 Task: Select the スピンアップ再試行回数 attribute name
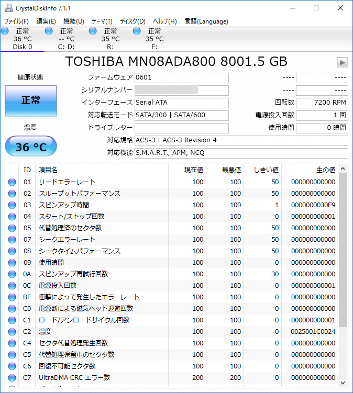73,274
